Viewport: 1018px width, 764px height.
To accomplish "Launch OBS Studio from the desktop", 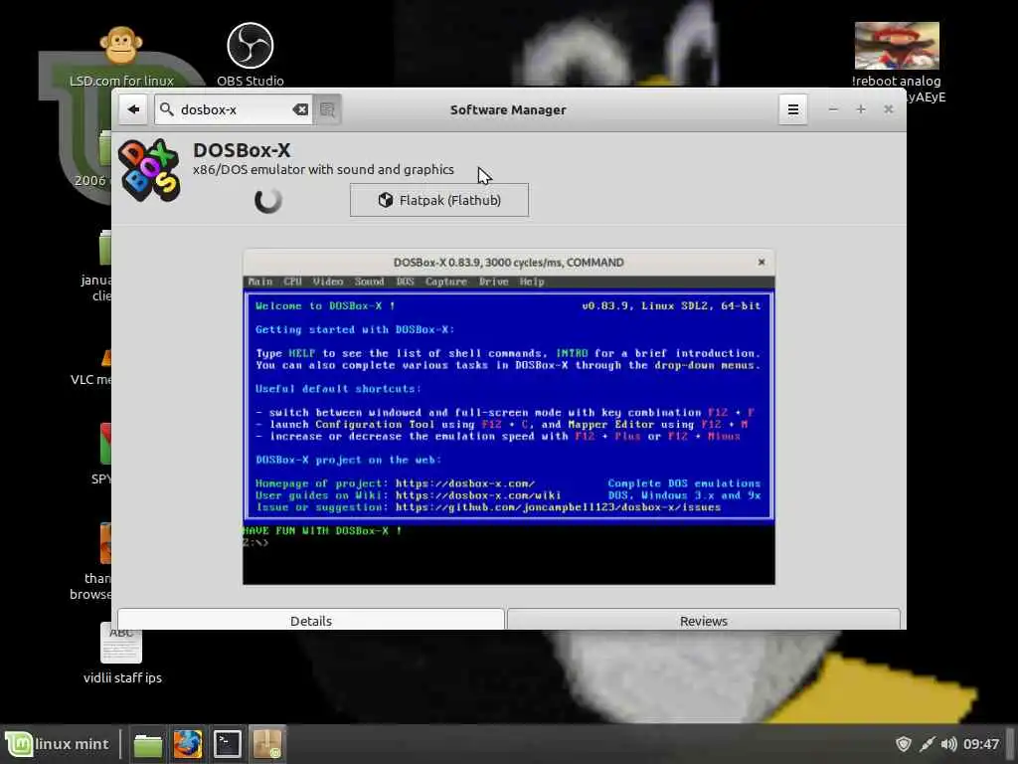I will click(250, 56).
